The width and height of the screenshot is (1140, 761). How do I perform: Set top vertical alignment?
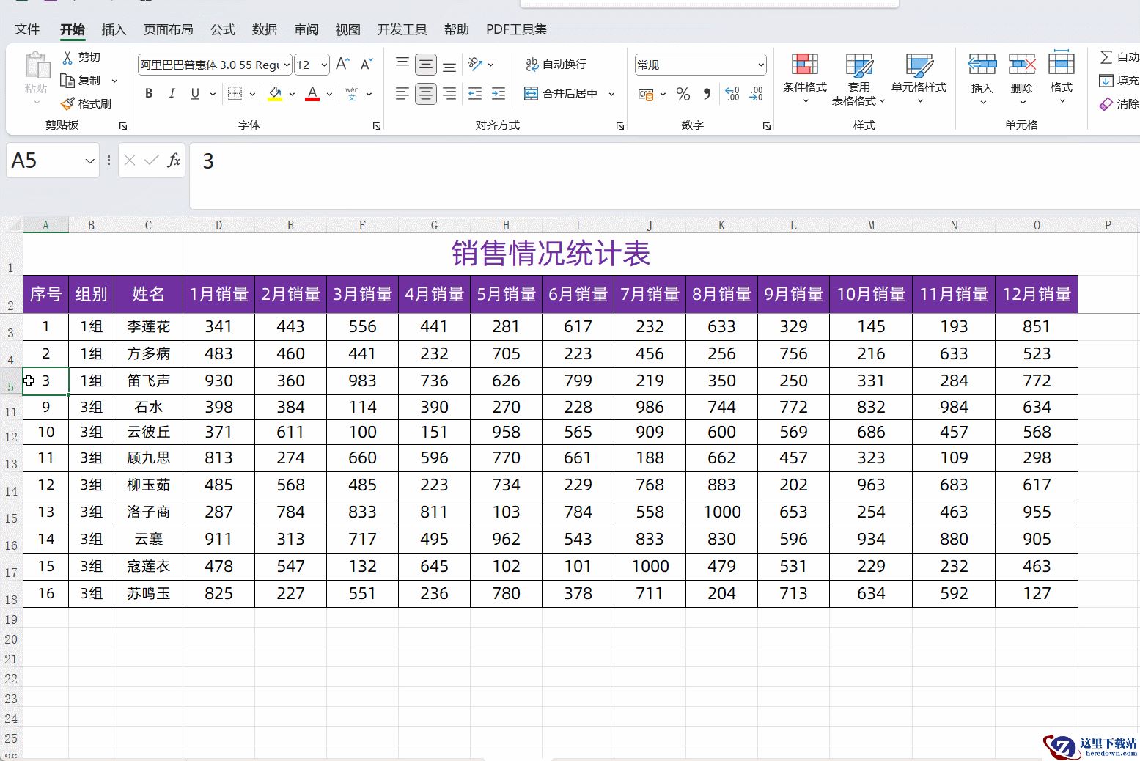402,65
